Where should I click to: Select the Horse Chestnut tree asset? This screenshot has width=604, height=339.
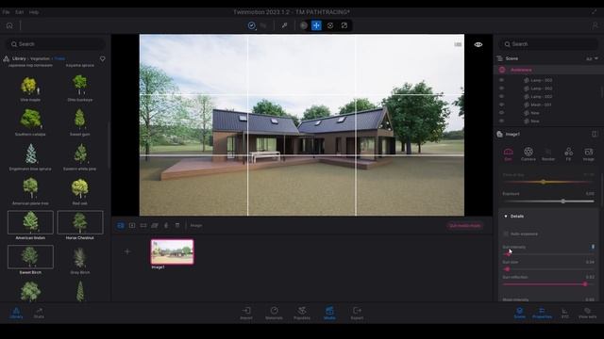point(79,225)
